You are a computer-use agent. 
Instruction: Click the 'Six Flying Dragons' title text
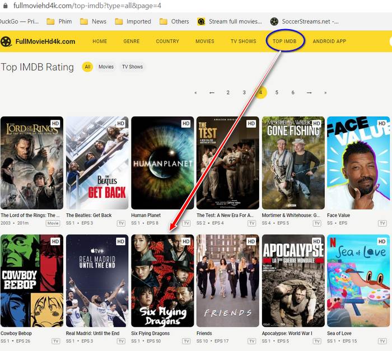151,333
